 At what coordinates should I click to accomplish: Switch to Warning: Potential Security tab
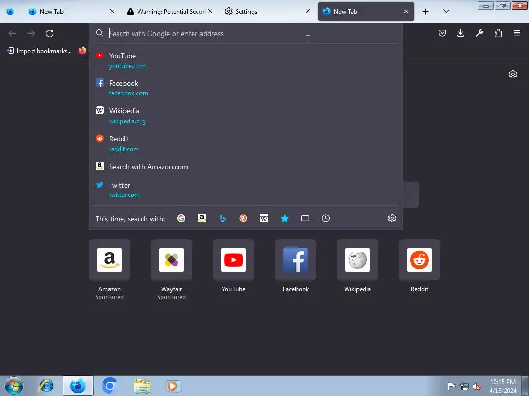(x=169, y=11)
